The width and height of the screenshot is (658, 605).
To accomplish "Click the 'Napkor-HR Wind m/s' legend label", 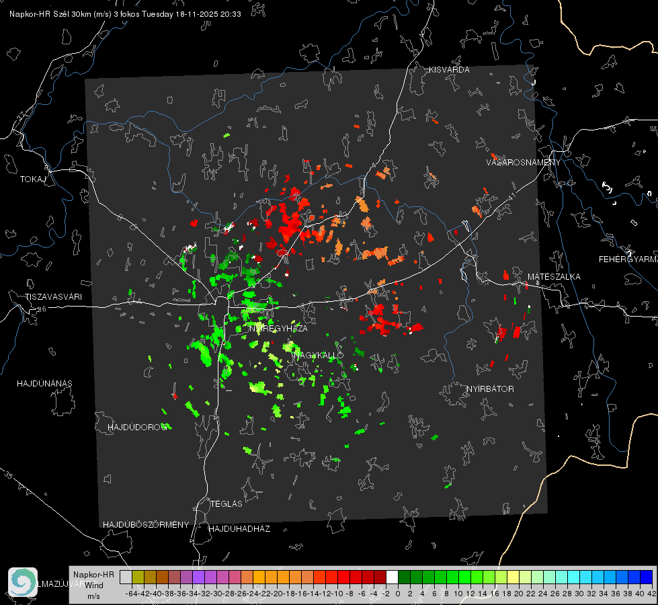I will click(93, 585).
